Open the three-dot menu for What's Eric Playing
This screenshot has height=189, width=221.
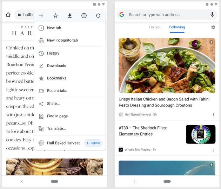(x=213, y=150)
